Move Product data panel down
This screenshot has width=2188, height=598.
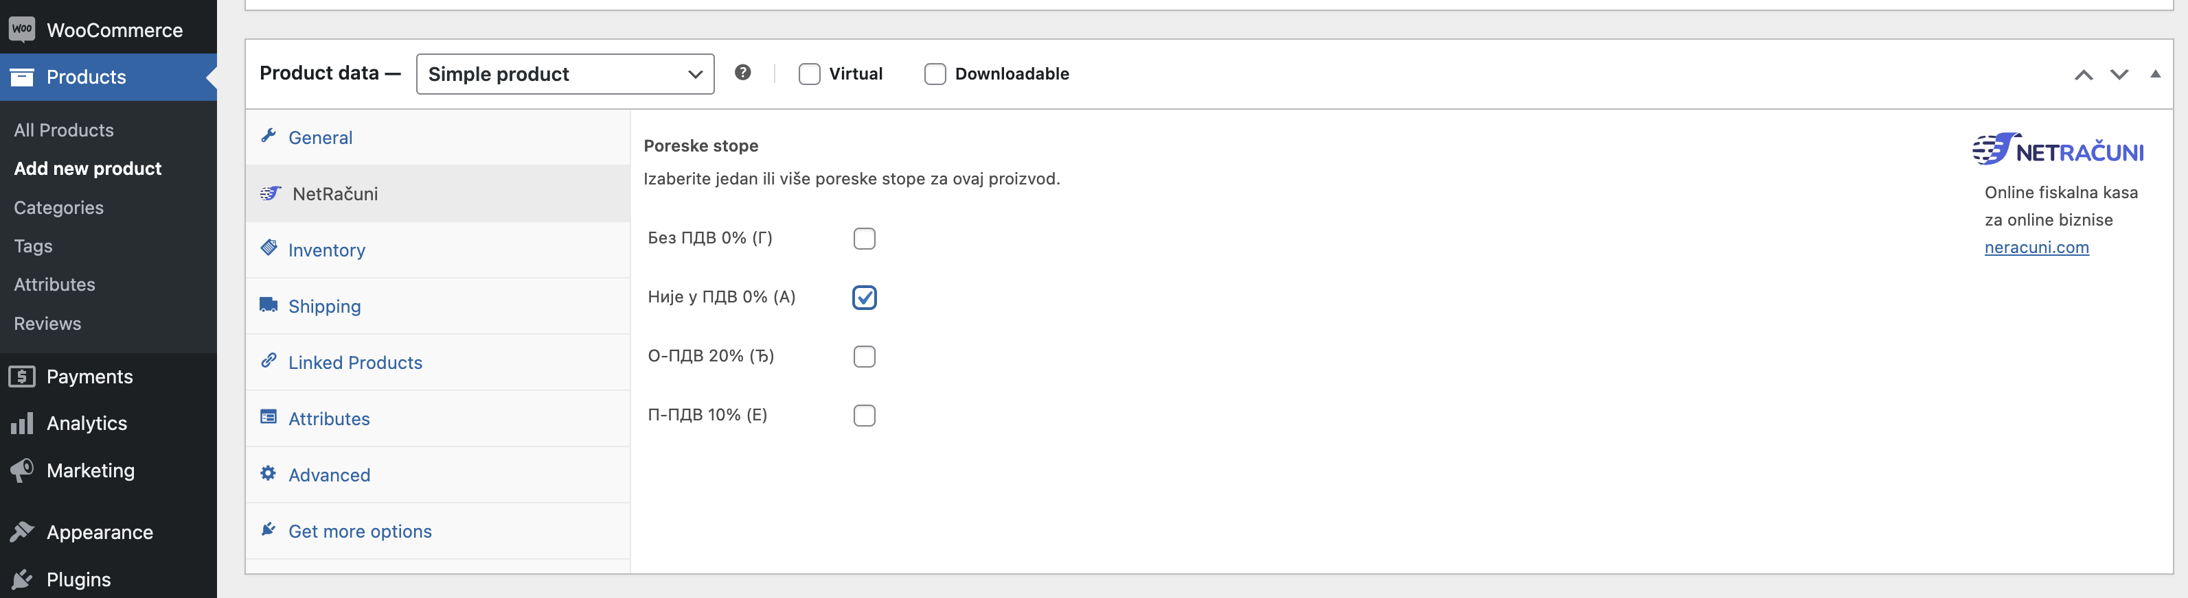(x=2119, y=75)
